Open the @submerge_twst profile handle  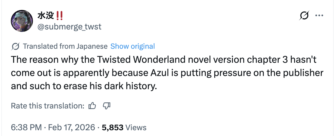(69, 27)
